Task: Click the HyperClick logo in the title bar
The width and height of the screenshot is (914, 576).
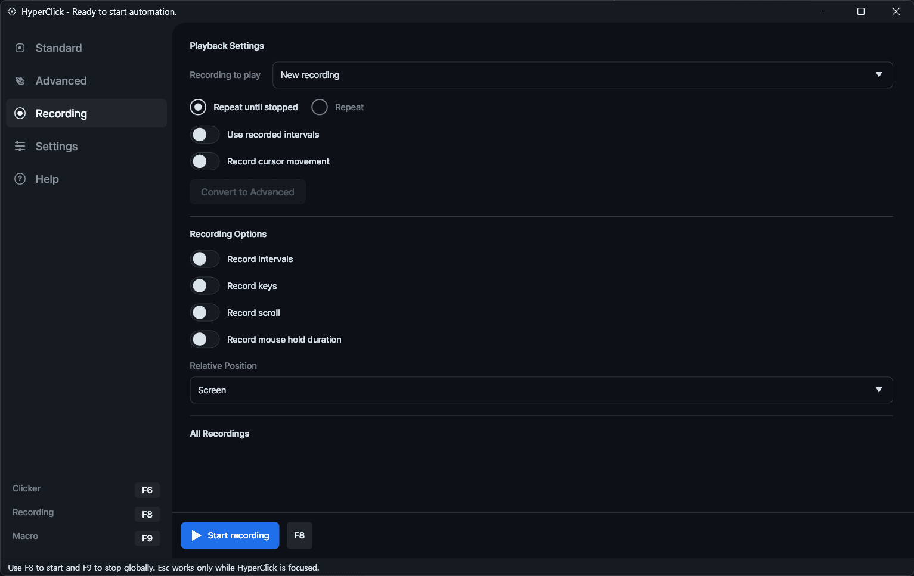Action: (x=11, y=11)
